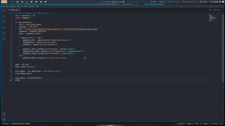This screenshot has height=126, width=225.
Task: Click the code minimap preview
Action: [x=214, y=18]
